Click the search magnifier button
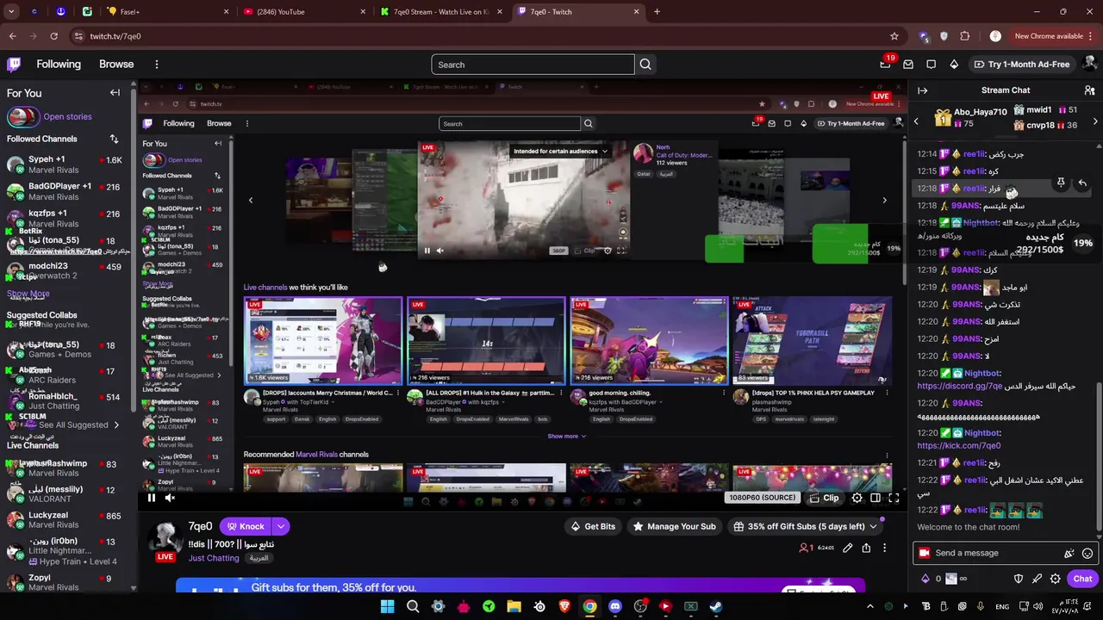 [x=645, y=65]
